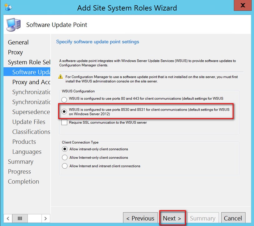Viewport: 254px width, 226px height.
Task: Open the Supersedence step
Action: click(x=31, y=112)
